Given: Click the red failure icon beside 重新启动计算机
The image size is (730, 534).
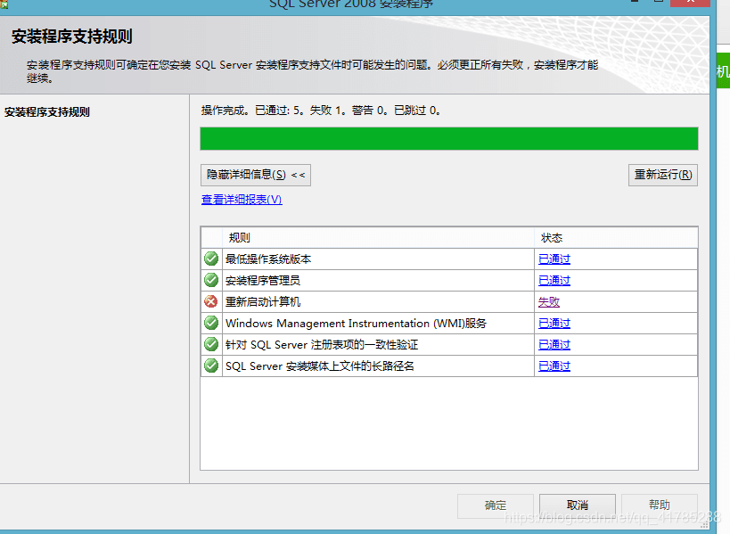Looking at the screenshot, I should coord(211,301).
